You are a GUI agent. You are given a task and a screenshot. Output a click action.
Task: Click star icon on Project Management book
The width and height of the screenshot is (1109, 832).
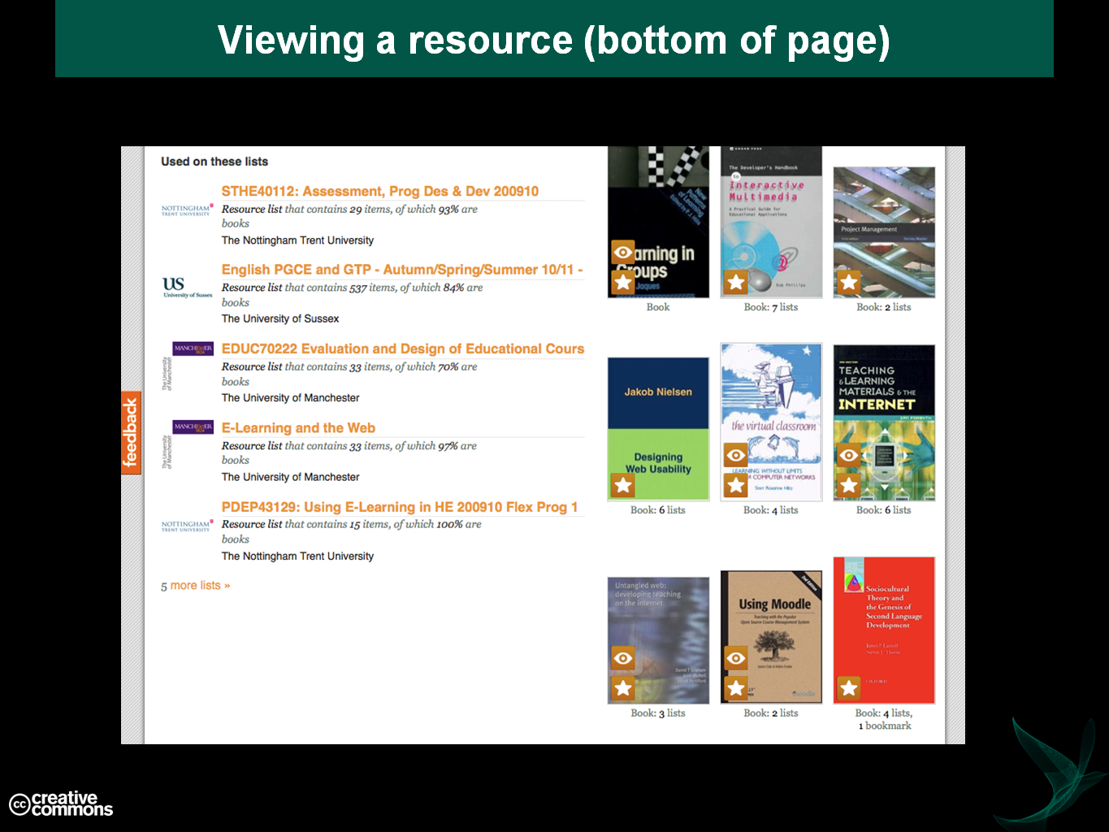point(849,283)
